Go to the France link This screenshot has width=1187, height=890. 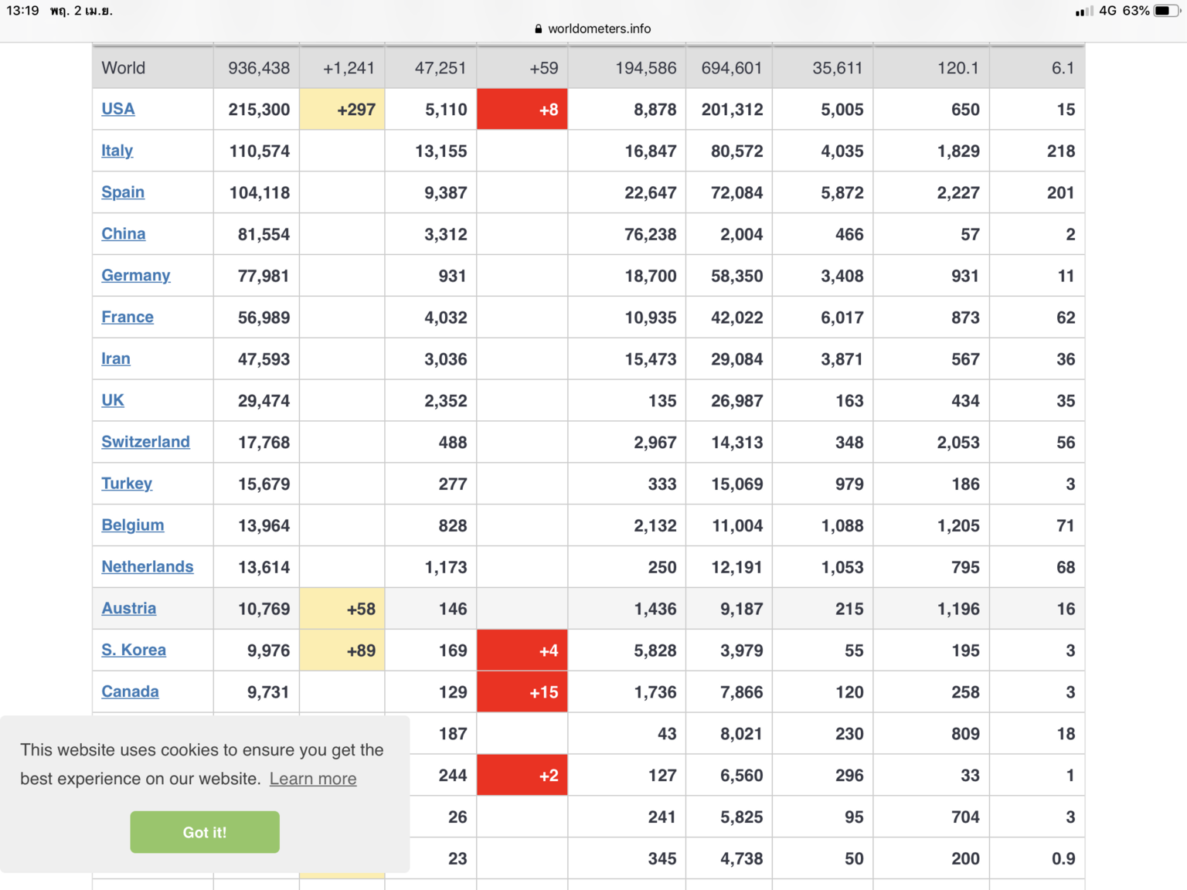point(128,318)
